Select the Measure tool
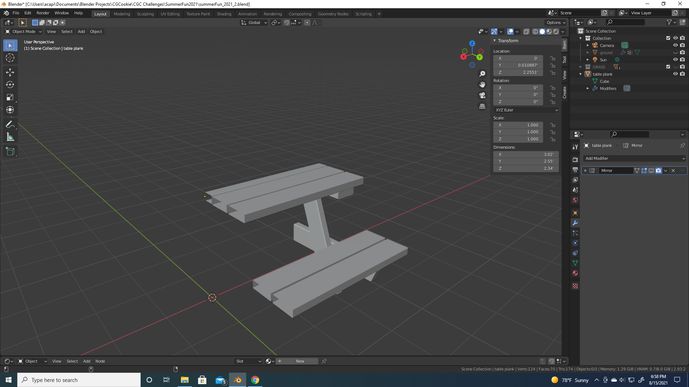The width and height of the screenshot is (689, 387). (10, 137)
